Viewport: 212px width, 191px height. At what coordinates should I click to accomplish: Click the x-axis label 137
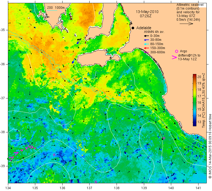click(90, 188)
